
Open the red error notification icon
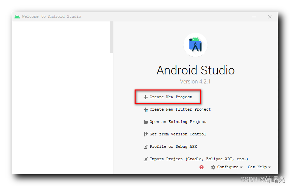coord(202,167)
